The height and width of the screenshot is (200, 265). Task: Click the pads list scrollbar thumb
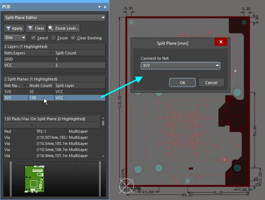pyautogui.click(x=103, y=123)
